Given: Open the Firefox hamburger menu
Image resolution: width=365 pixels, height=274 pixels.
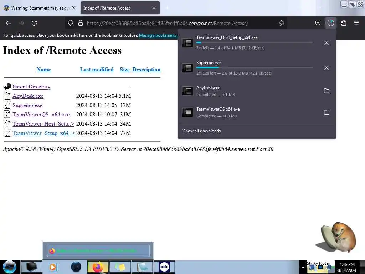Looking at the screenshot, I should pyautogui.click(x=356, y=23).
